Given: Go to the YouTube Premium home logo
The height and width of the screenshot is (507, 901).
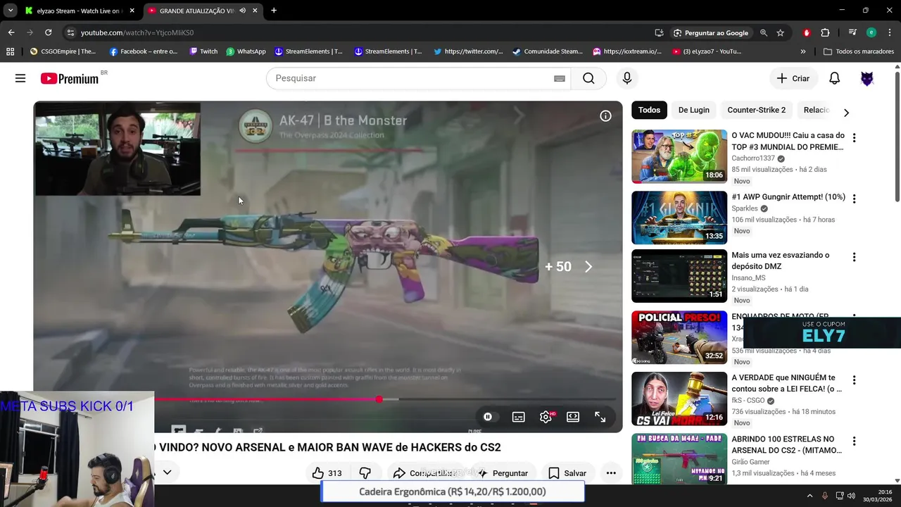Looking at the screenshot, I should pos(70,78).
